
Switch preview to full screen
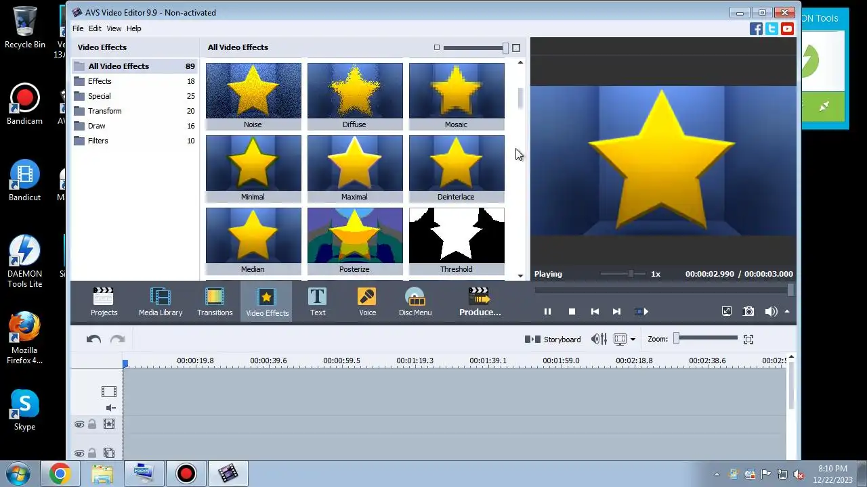pyautogui.click(x=726, y=312)
